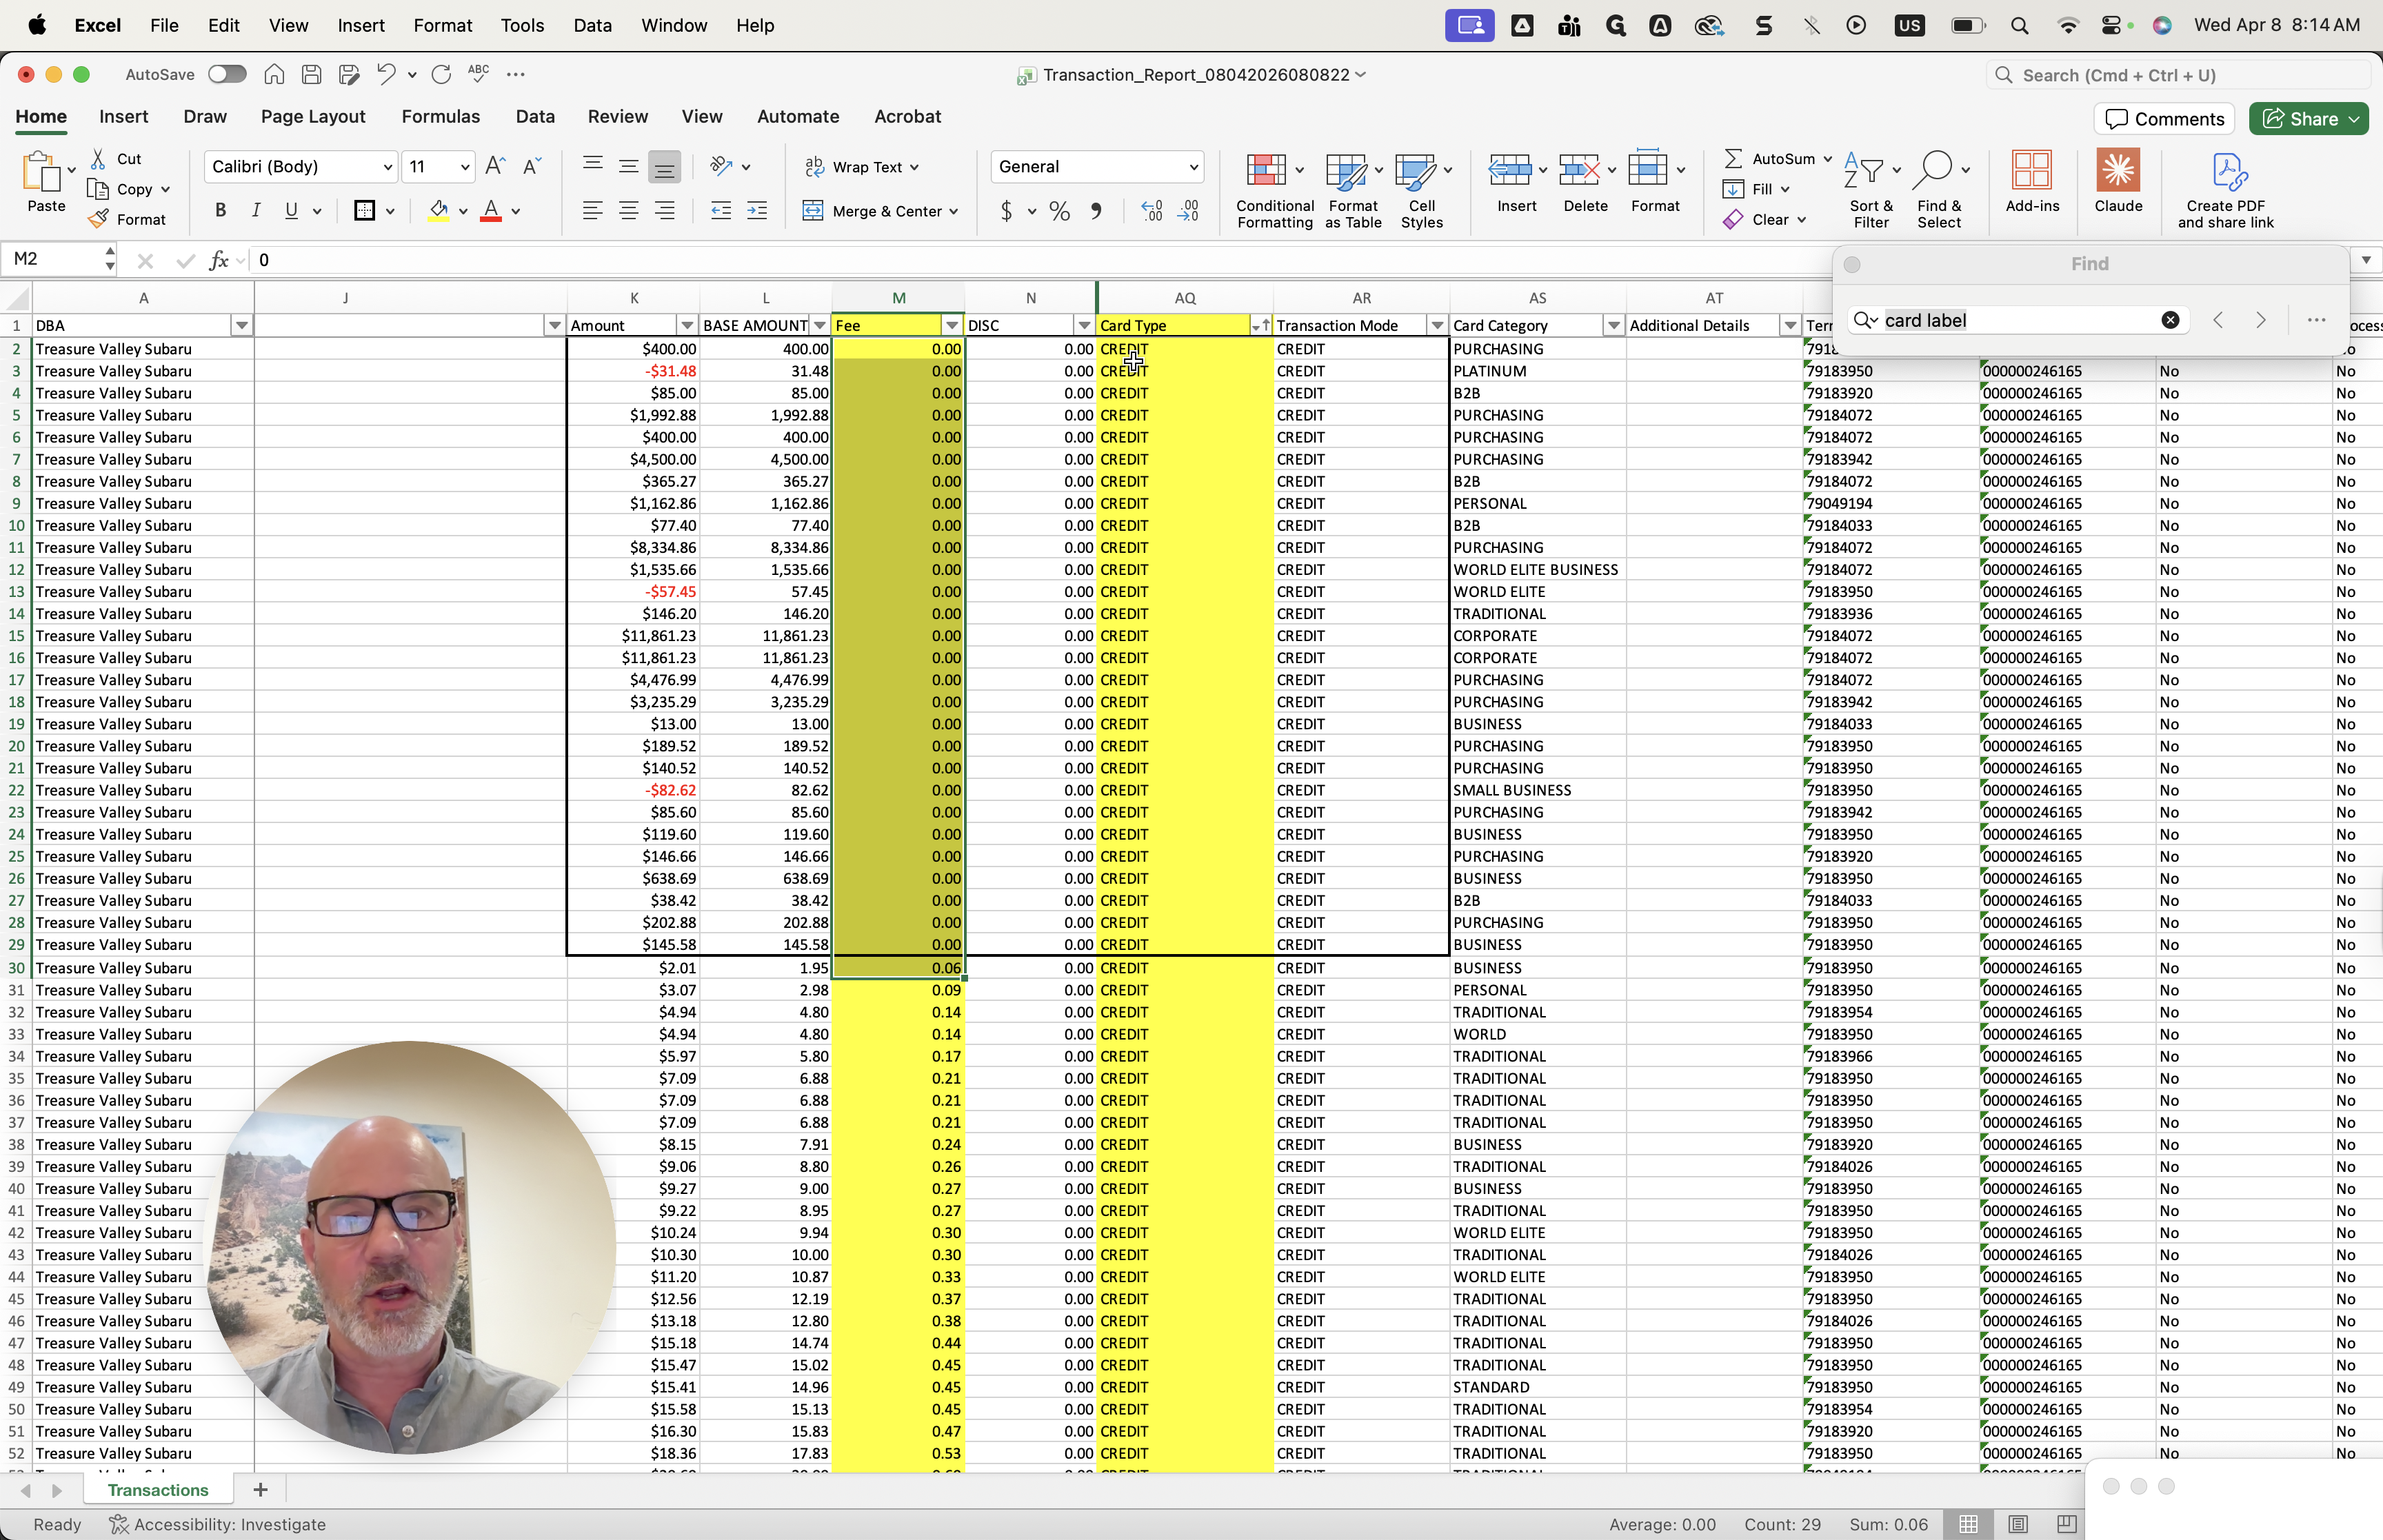Switch to Page Break Preview view

(x=2066, y=1524)
